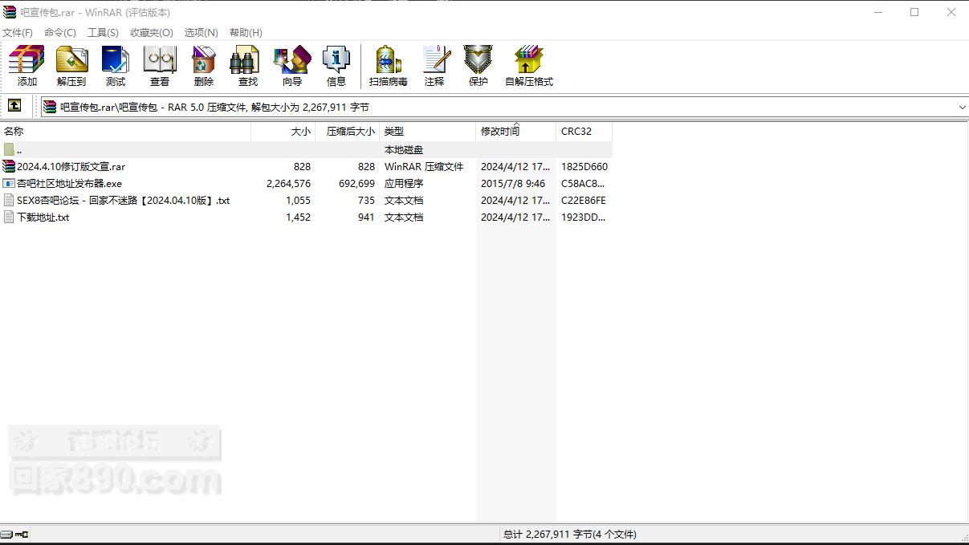This screenshot has width=969, height=545.
Task: Click packed size value 692,699
Action: click(x=356, y=183)
